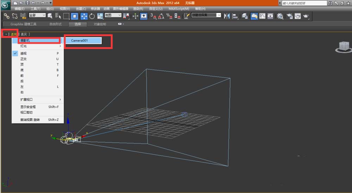Toggle Window/Crossing selection mode
Image resolution: width=352 pixels, height=193 pixels.
[75, 16]
